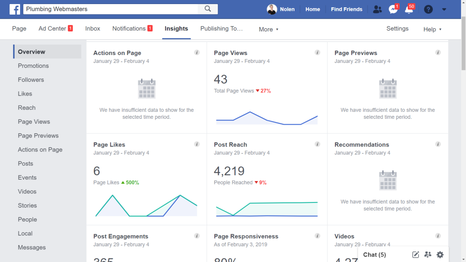466x262 pixels.
Task: Select People in the sidebar
Action: pyautogui.click(x=27, y=219)
